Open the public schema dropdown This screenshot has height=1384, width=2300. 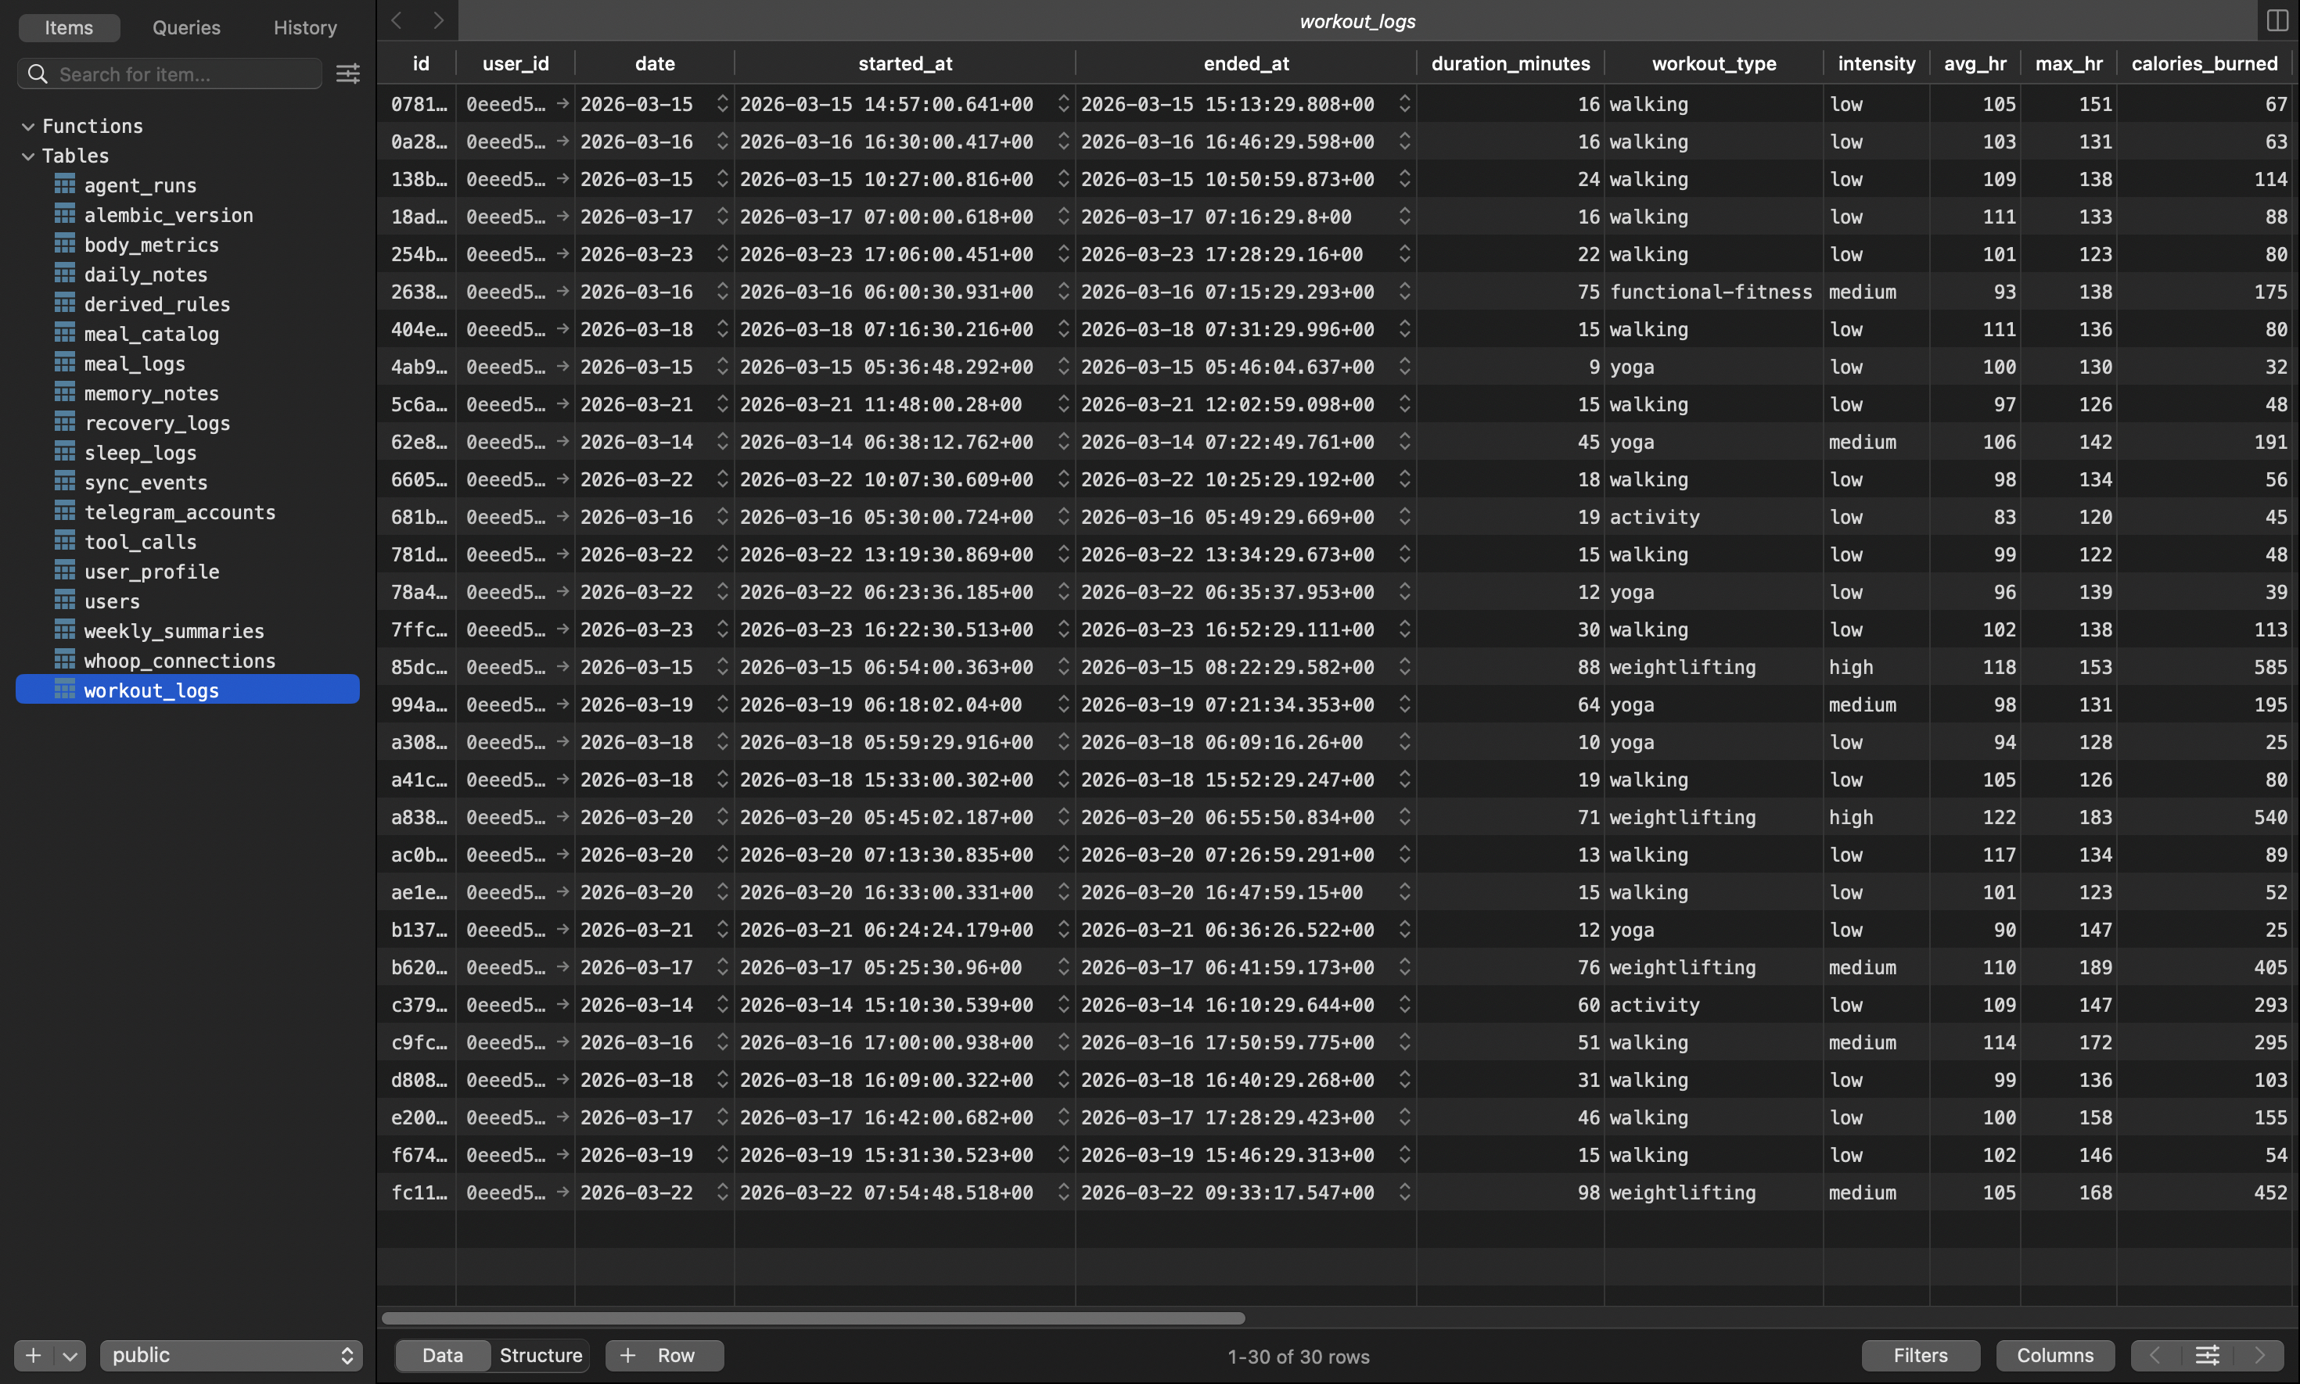pos(231,1355)
